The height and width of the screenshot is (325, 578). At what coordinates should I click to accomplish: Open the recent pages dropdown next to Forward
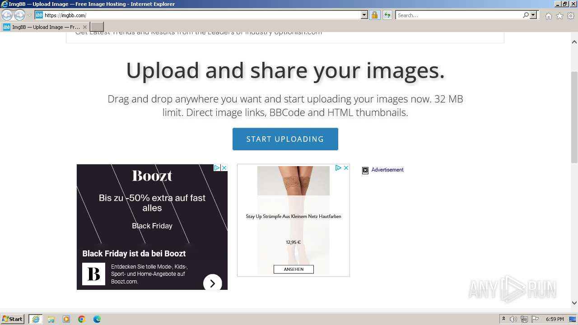pos(29,15)
